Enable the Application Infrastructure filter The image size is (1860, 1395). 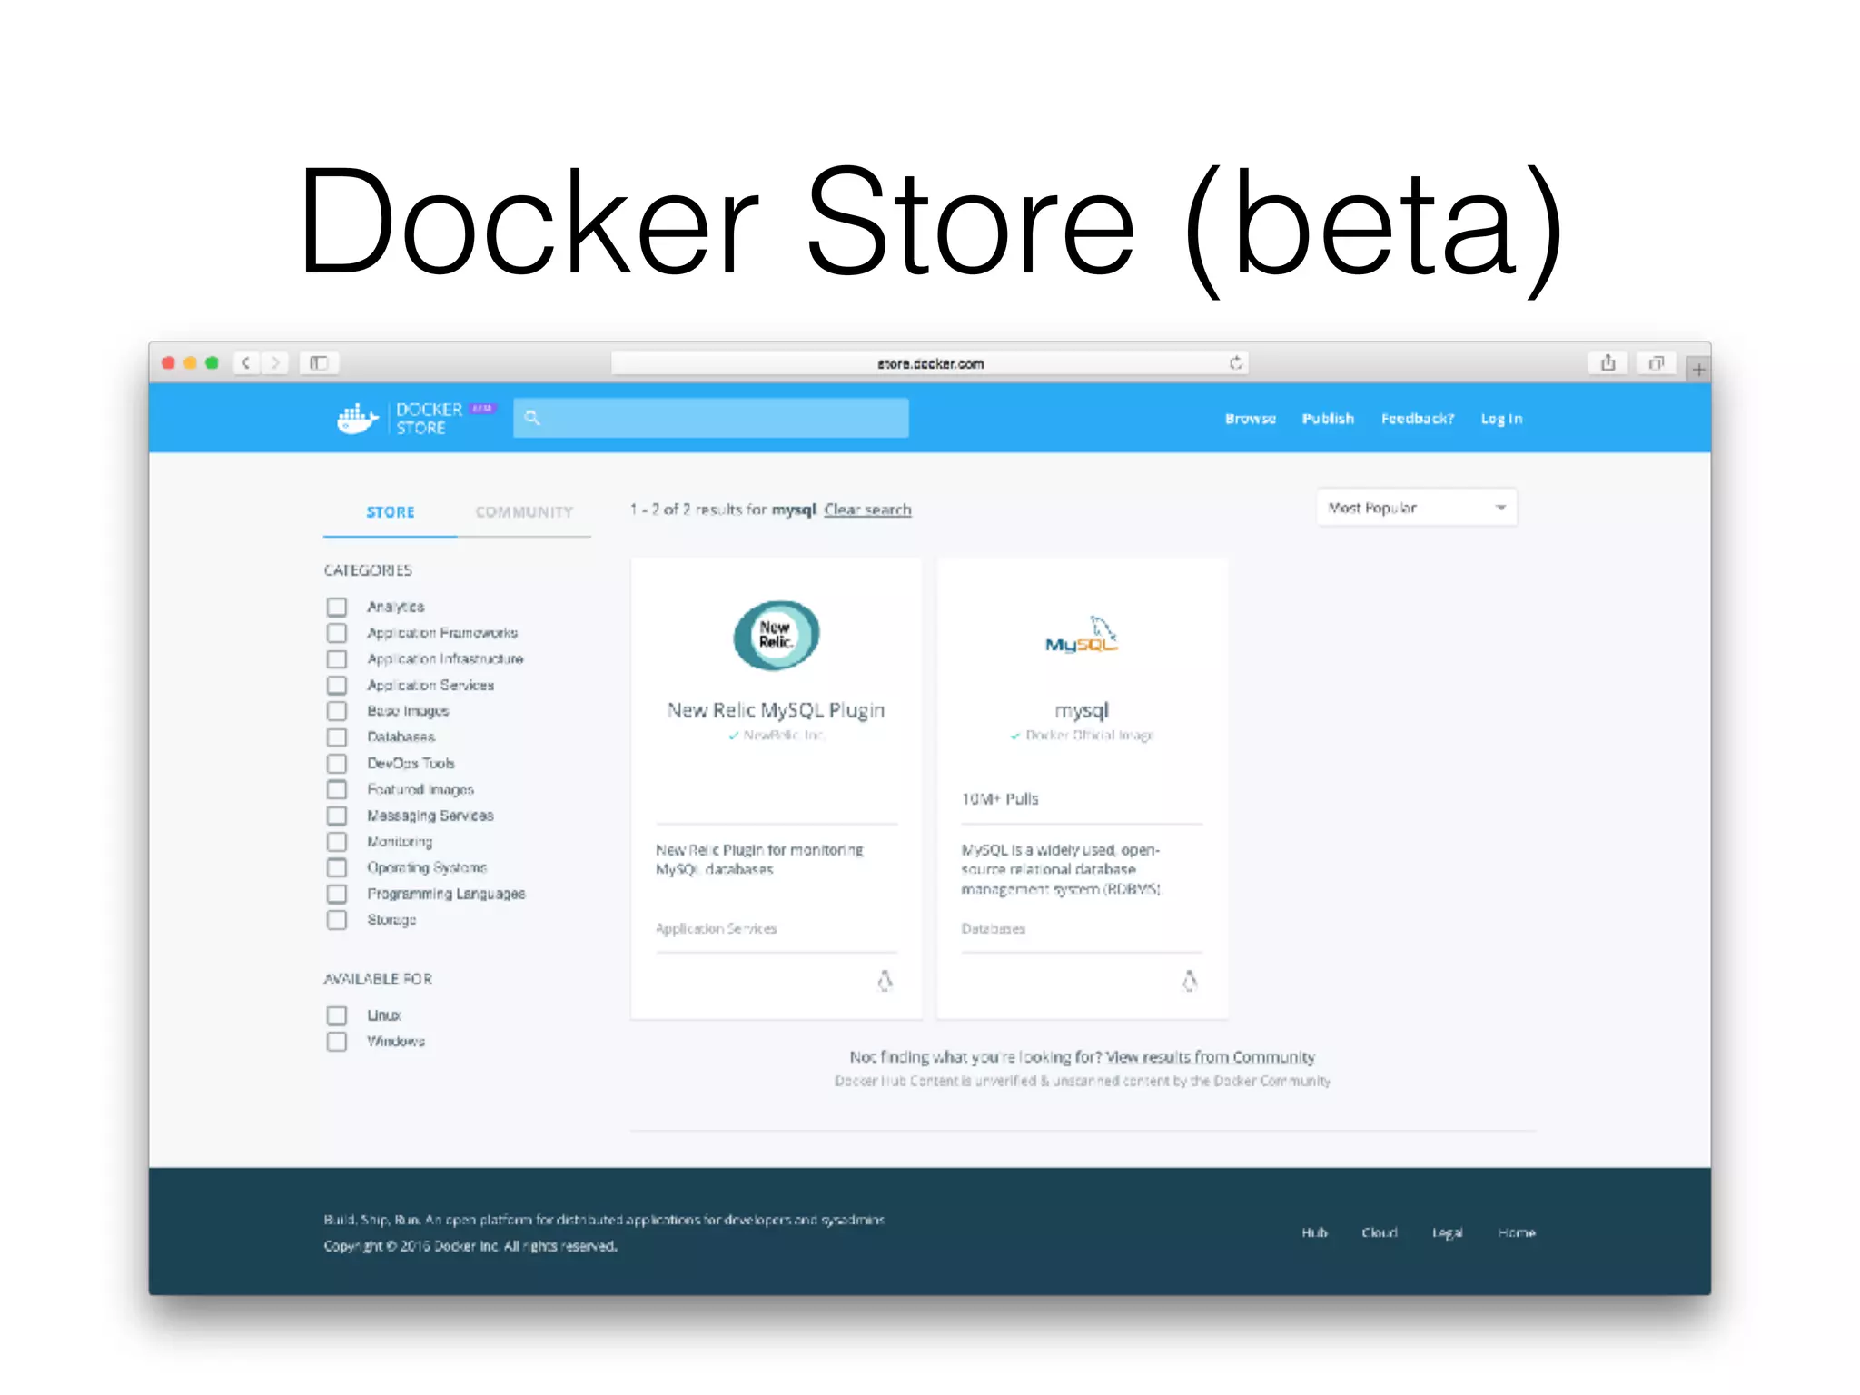tap(337, 659)
